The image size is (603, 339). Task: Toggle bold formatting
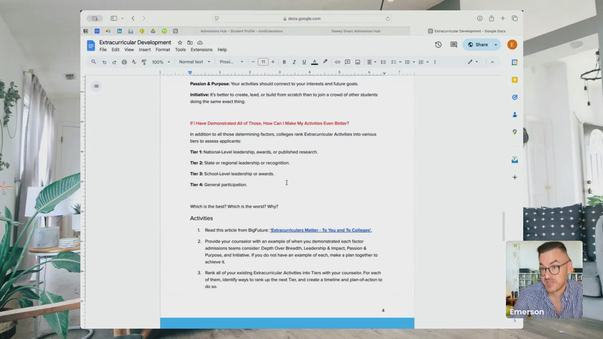[x=284, y=62]
